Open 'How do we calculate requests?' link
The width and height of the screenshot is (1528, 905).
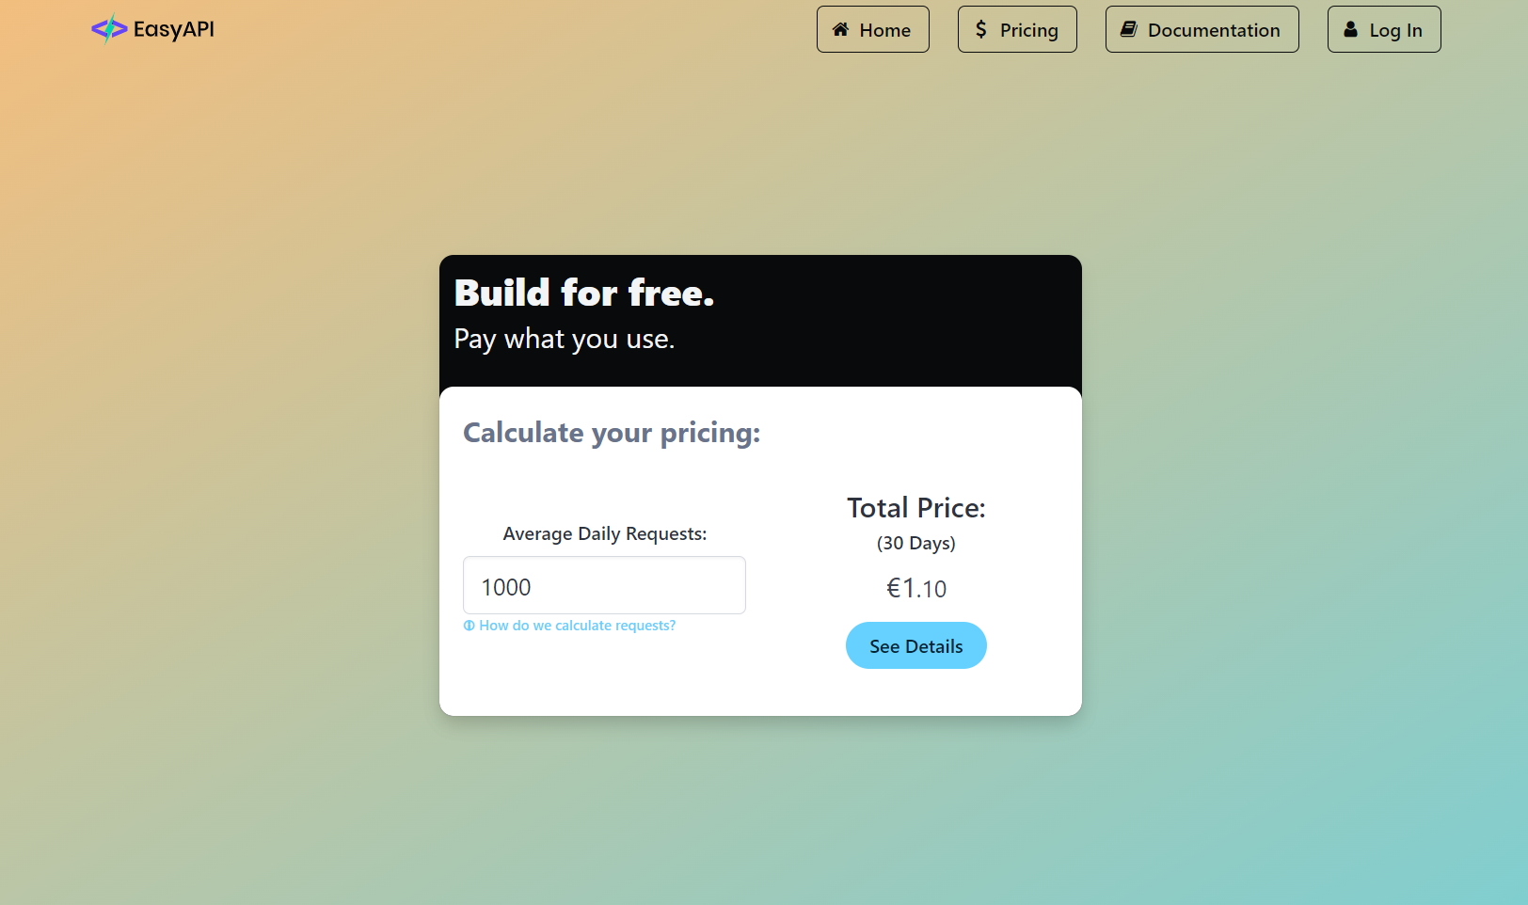(x=577, y=626)
